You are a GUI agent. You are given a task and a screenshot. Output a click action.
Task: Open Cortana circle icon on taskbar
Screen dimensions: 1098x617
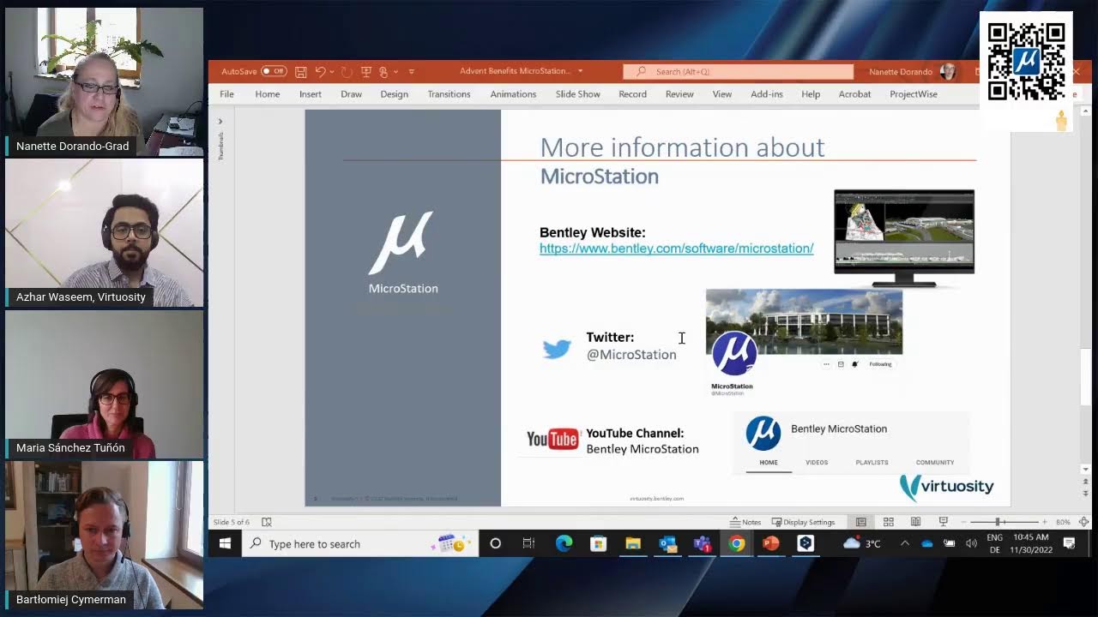pyautogui.click(x=495, y=543)
